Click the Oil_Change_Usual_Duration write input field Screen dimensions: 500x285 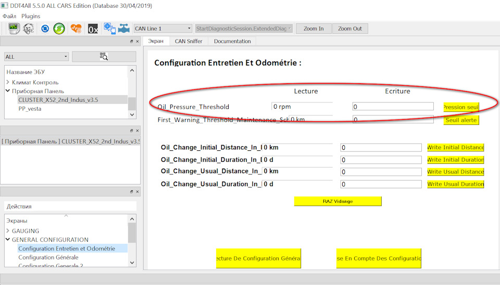(x=381, y=184)
